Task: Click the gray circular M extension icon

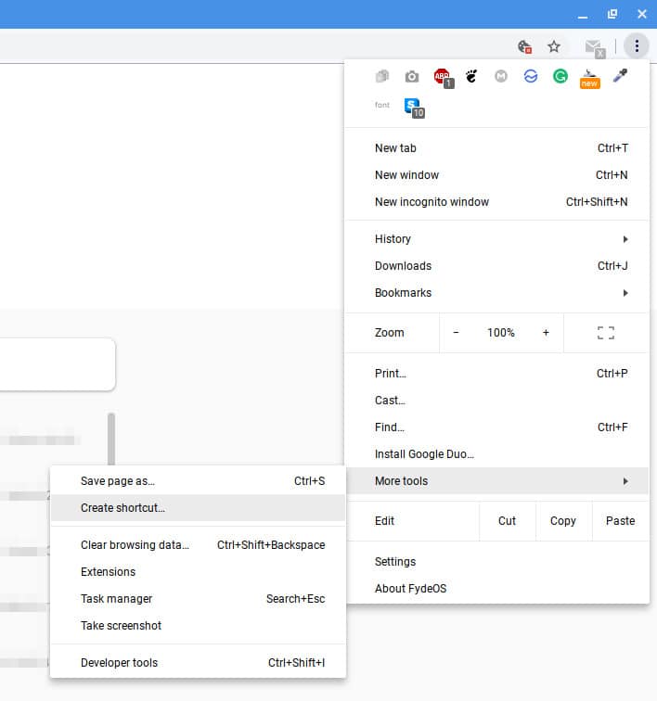Action: [501, 76]
